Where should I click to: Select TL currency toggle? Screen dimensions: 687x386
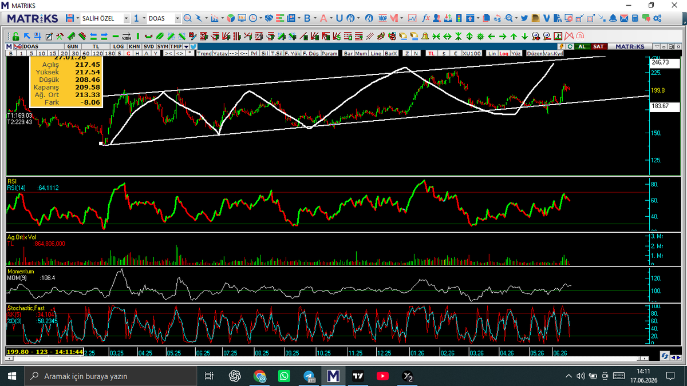coord(431,53)
